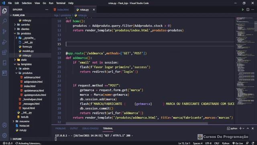Close the terminal panel
The height and width of the screenshot is (145, 257).
click(253, 128)
